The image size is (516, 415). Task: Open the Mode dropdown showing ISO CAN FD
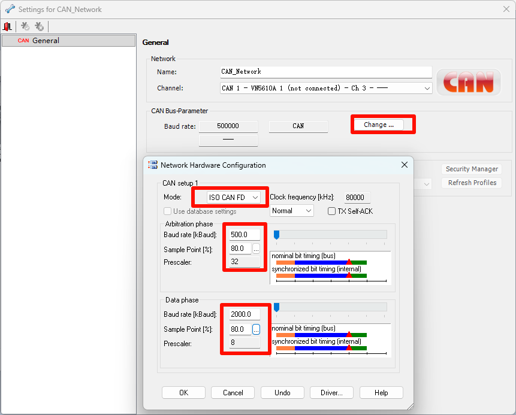point(234,197)
